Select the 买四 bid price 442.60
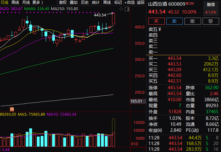221x152 pixels. [174, 75]
